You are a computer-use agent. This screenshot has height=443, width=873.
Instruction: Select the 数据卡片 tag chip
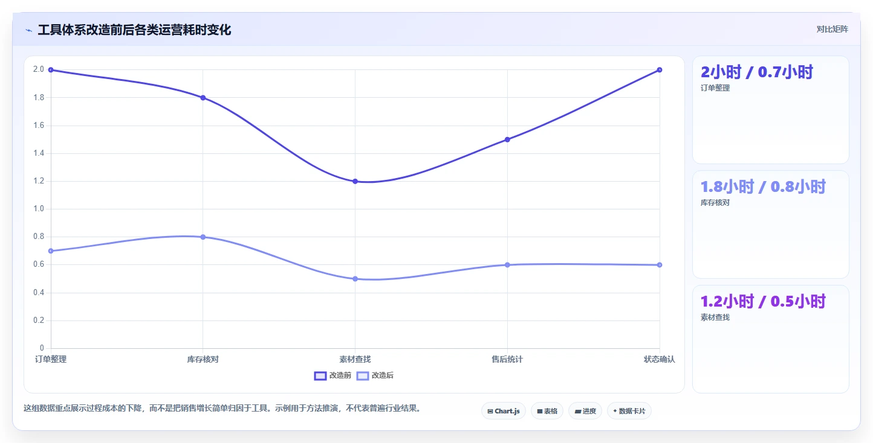629,411
